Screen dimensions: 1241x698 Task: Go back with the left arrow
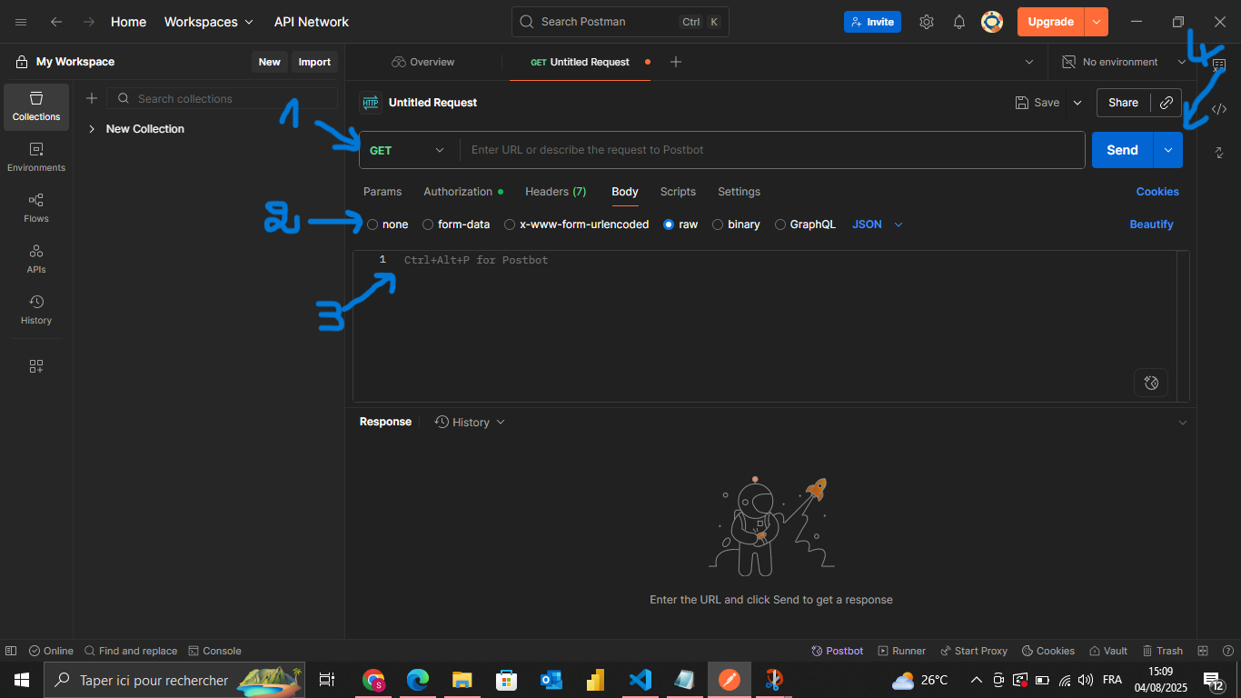pyautogui.click(x=56, y=22)
